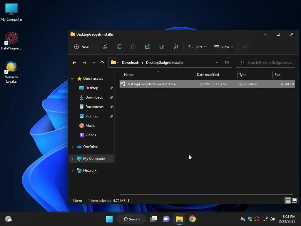Open My Computer desktop icon

(11, 12)
